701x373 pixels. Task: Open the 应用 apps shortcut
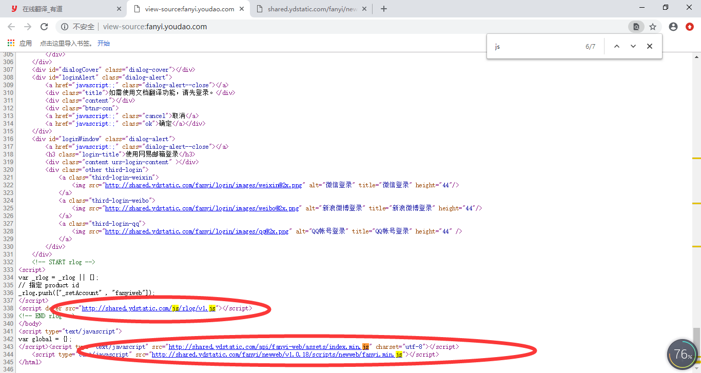click(x=20, y=43)
